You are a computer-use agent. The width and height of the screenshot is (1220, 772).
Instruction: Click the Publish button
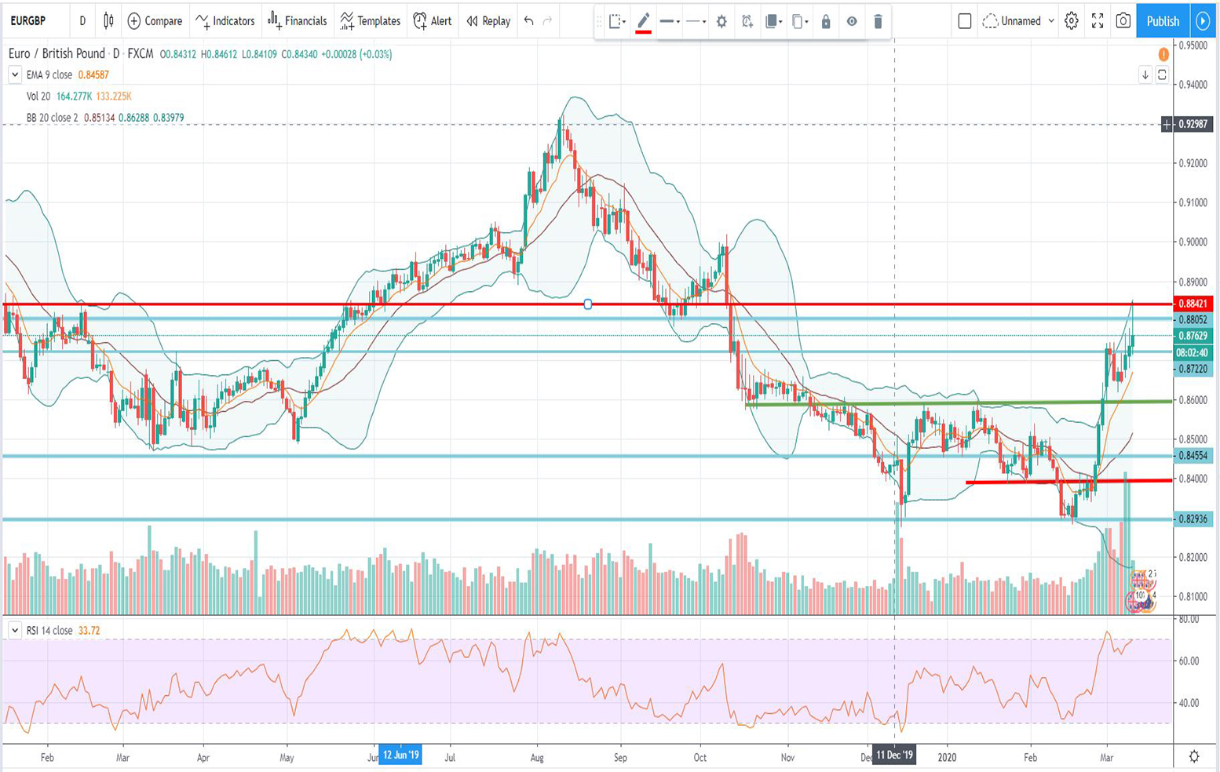(1162, 21)
